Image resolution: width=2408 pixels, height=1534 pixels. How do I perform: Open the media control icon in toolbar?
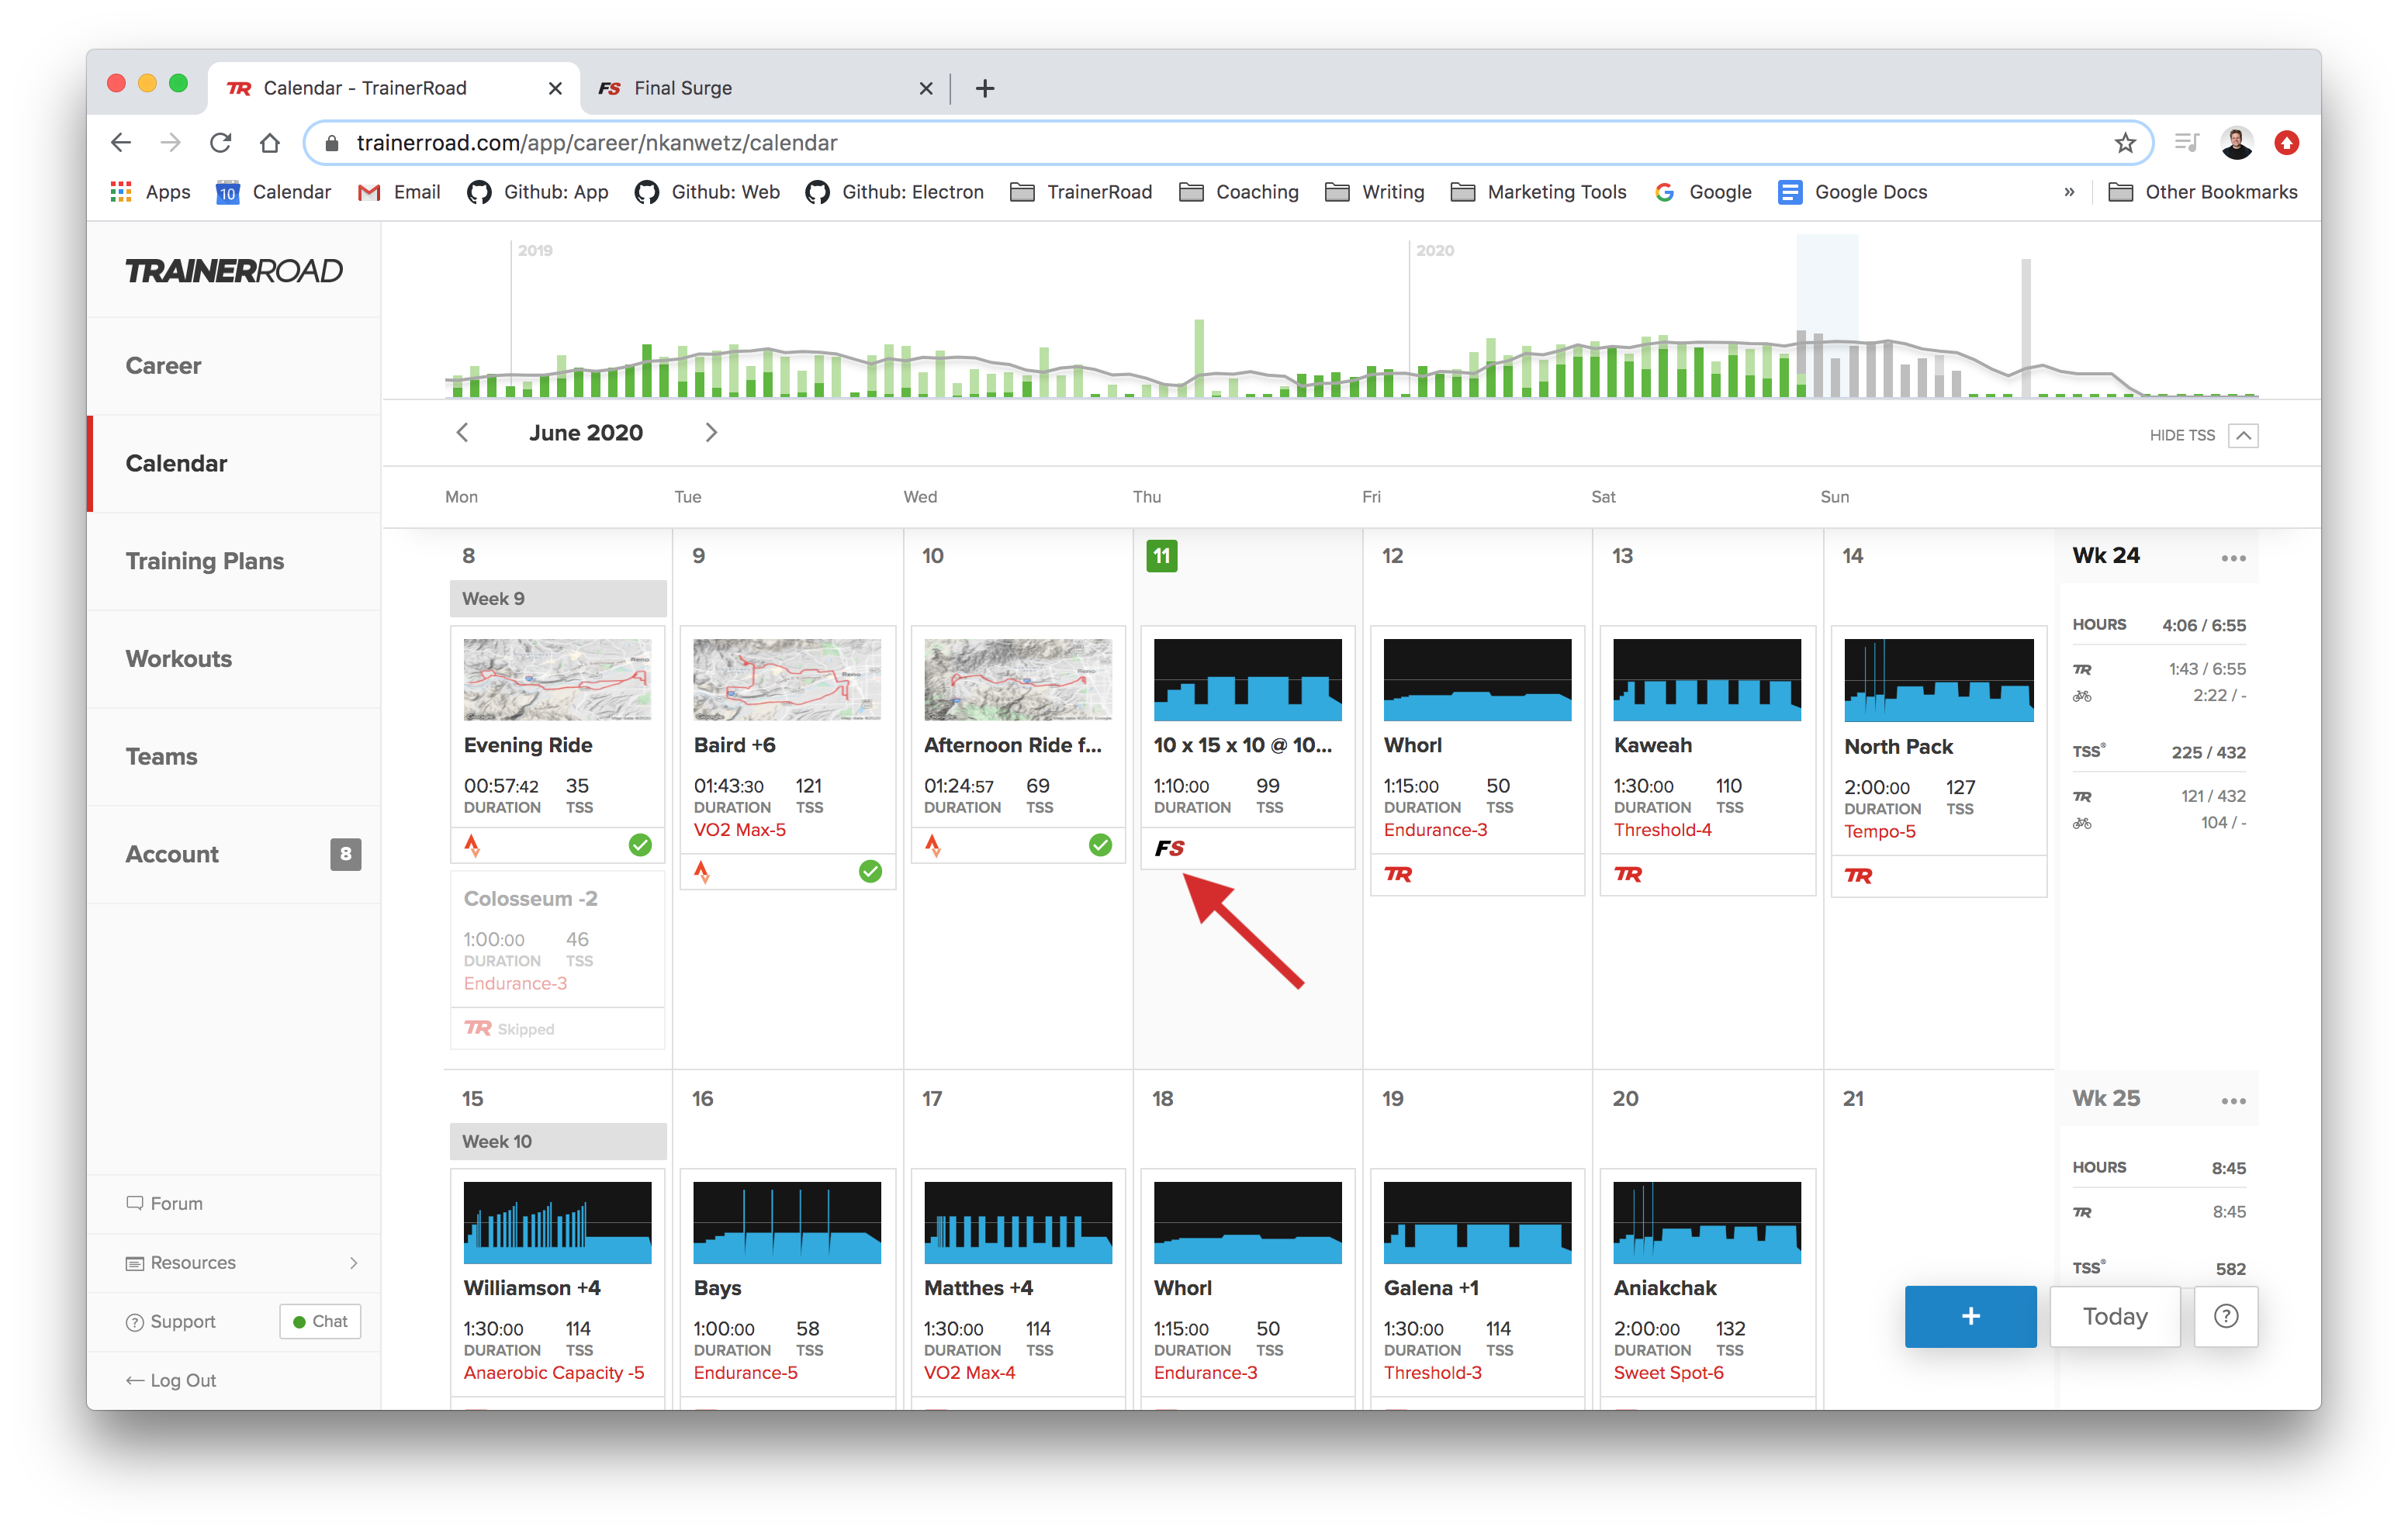point(2186,143)
